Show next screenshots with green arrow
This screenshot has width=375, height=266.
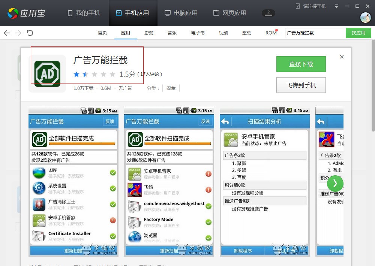pos(335,183)
